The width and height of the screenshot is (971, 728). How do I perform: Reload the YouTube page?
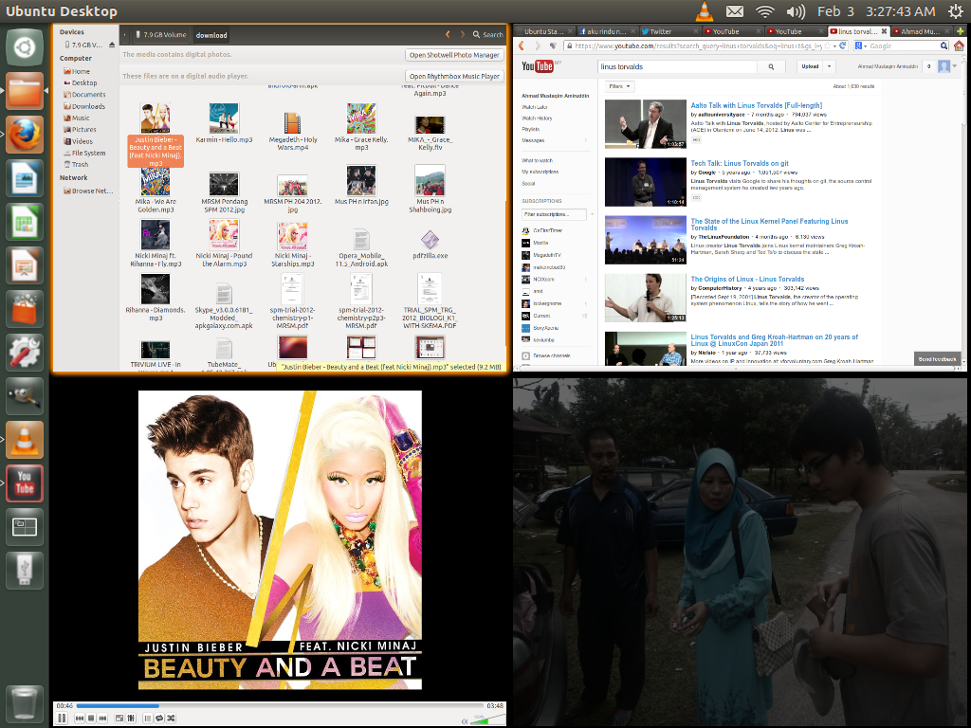[x=842, y=45]
